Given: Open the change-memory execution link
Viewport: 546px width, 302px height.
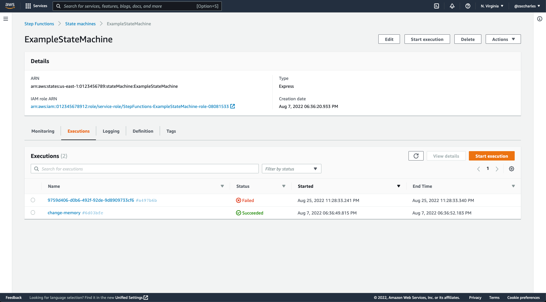Looking at the screenshot, I should coord(64,213).
